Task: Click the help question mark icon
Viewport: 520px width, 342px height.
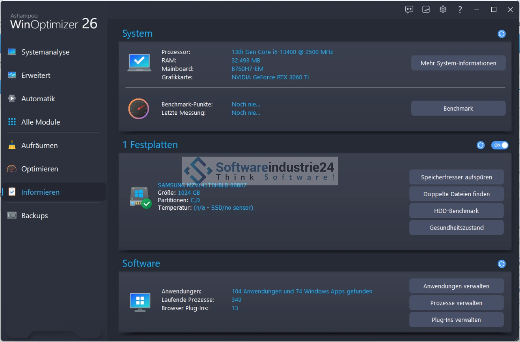Action: 460,10
